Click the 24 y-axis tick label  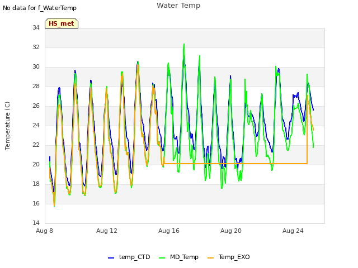tap(36, 125)
